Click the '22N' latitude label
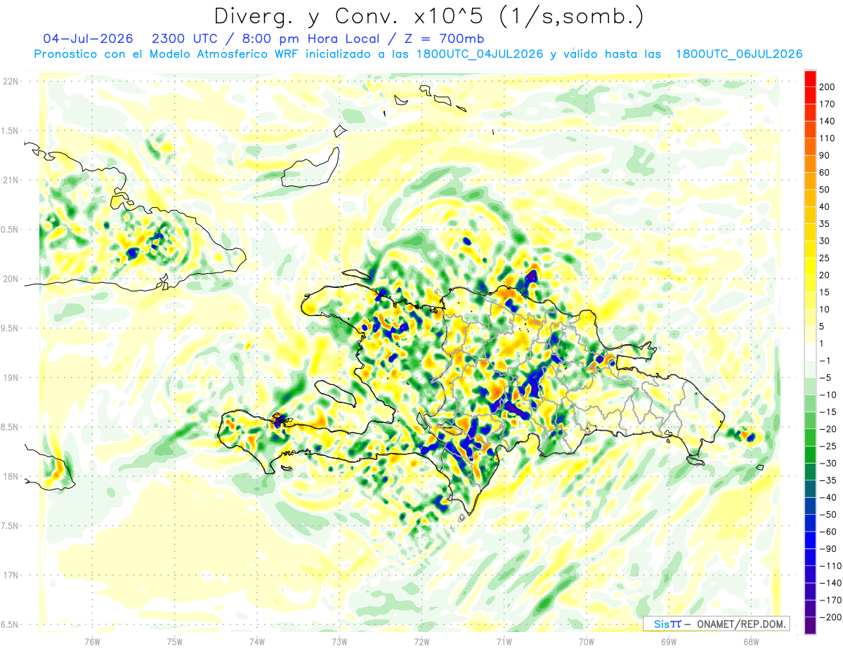The width and height of the screenshot is (843, 651). [x=11, y=81]
